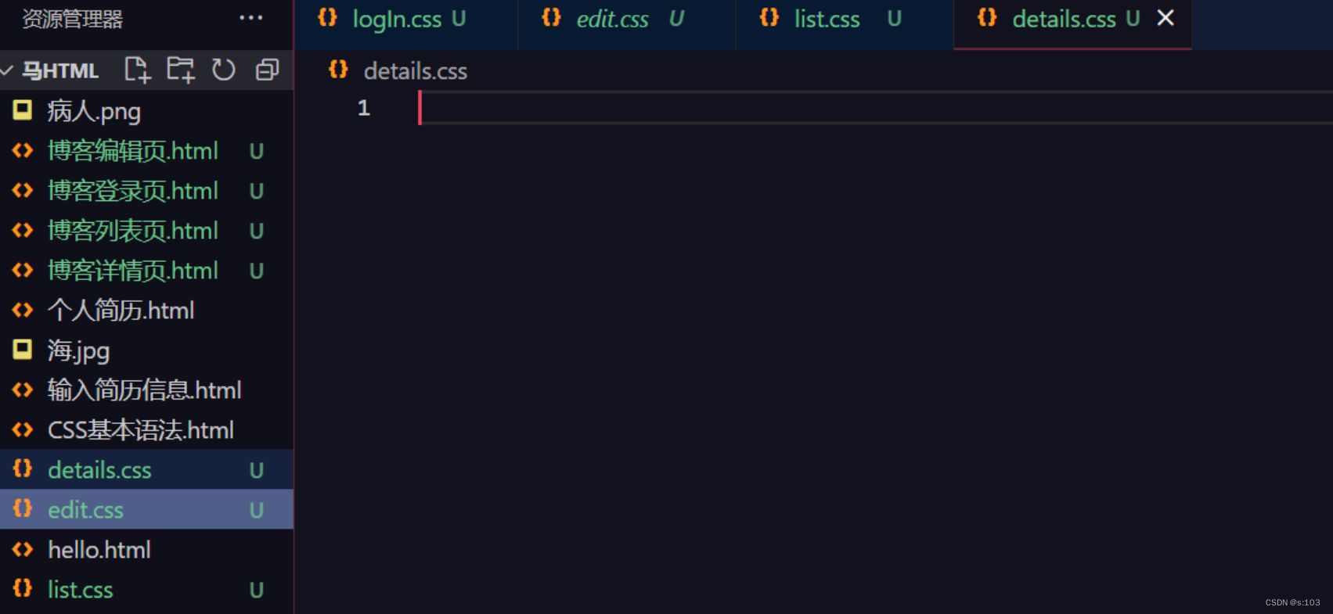Click the HTML icon beside 输入简历信息.html
This screenshot has width=1333, height=614.
[23, 390]
